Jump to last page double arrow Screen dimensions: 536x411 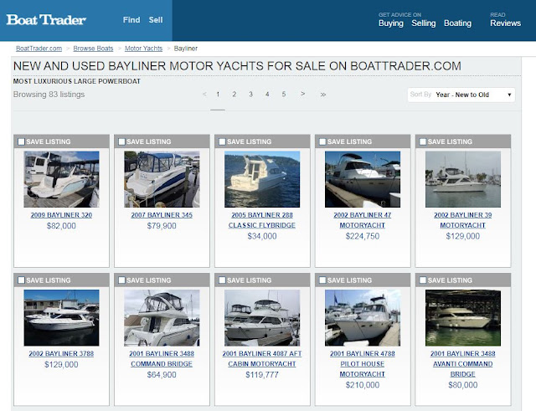(x=323, y=95)
